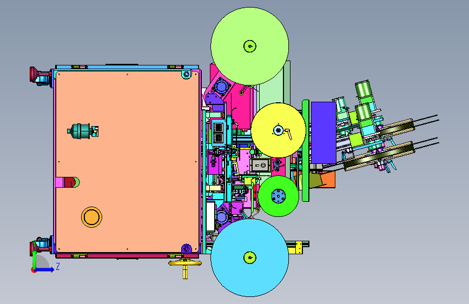
Task: Select the gray switch plate with rotary knob
Action: coord(260,165)
